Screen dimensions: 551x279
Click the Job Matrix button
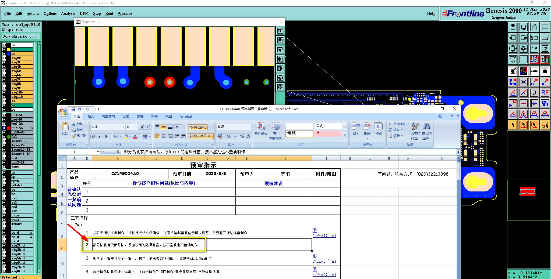[21, 37]
